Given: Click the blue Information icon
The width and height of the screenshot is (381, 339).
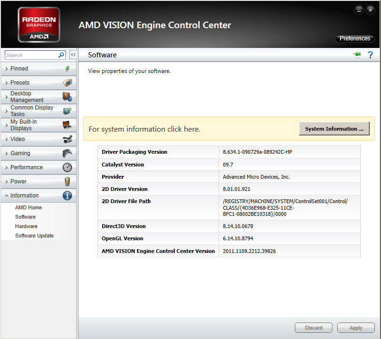Looking at the screenshot, I should tap(67, 195).
